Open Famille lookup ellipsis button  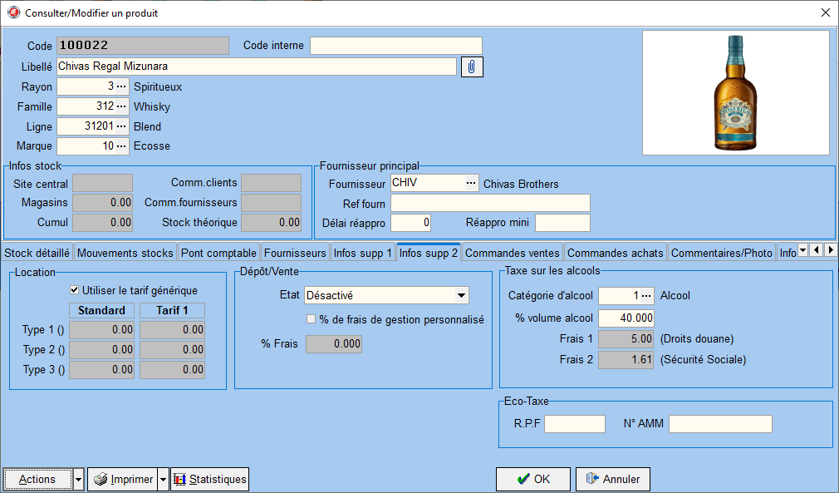click(x=121, y=106)
